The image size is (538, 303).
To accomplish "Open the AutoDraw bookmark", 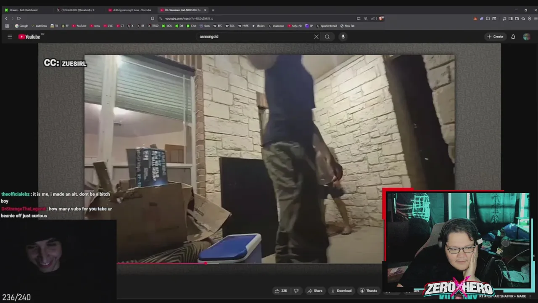I will click(x=39, y=26).
